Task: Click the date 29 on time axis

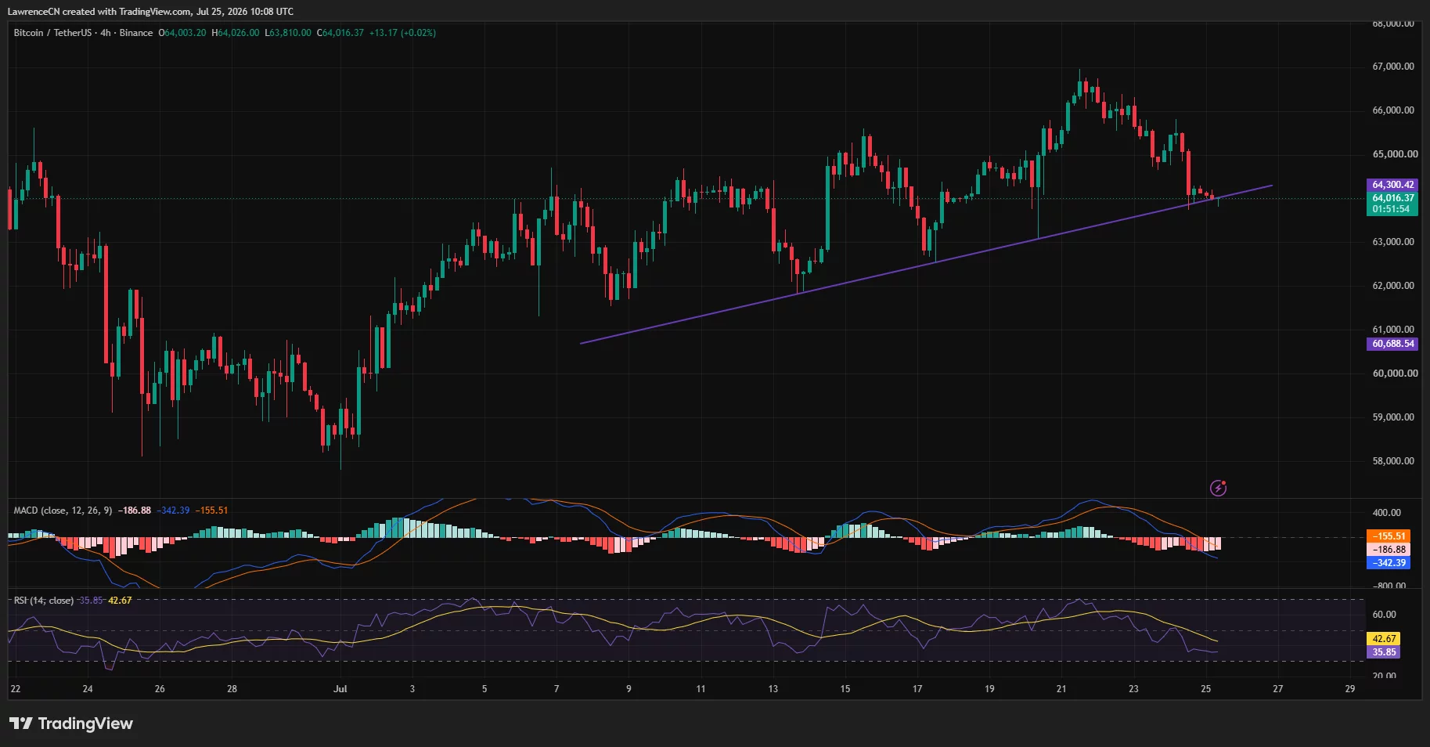Action: click(x=1350, y=689)
